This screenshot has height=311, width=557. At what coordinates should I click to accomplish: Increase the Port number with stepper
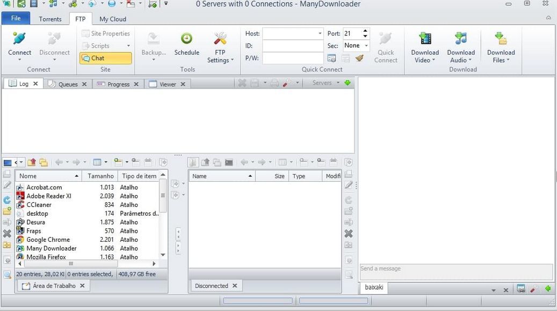[x=365, y=31]
